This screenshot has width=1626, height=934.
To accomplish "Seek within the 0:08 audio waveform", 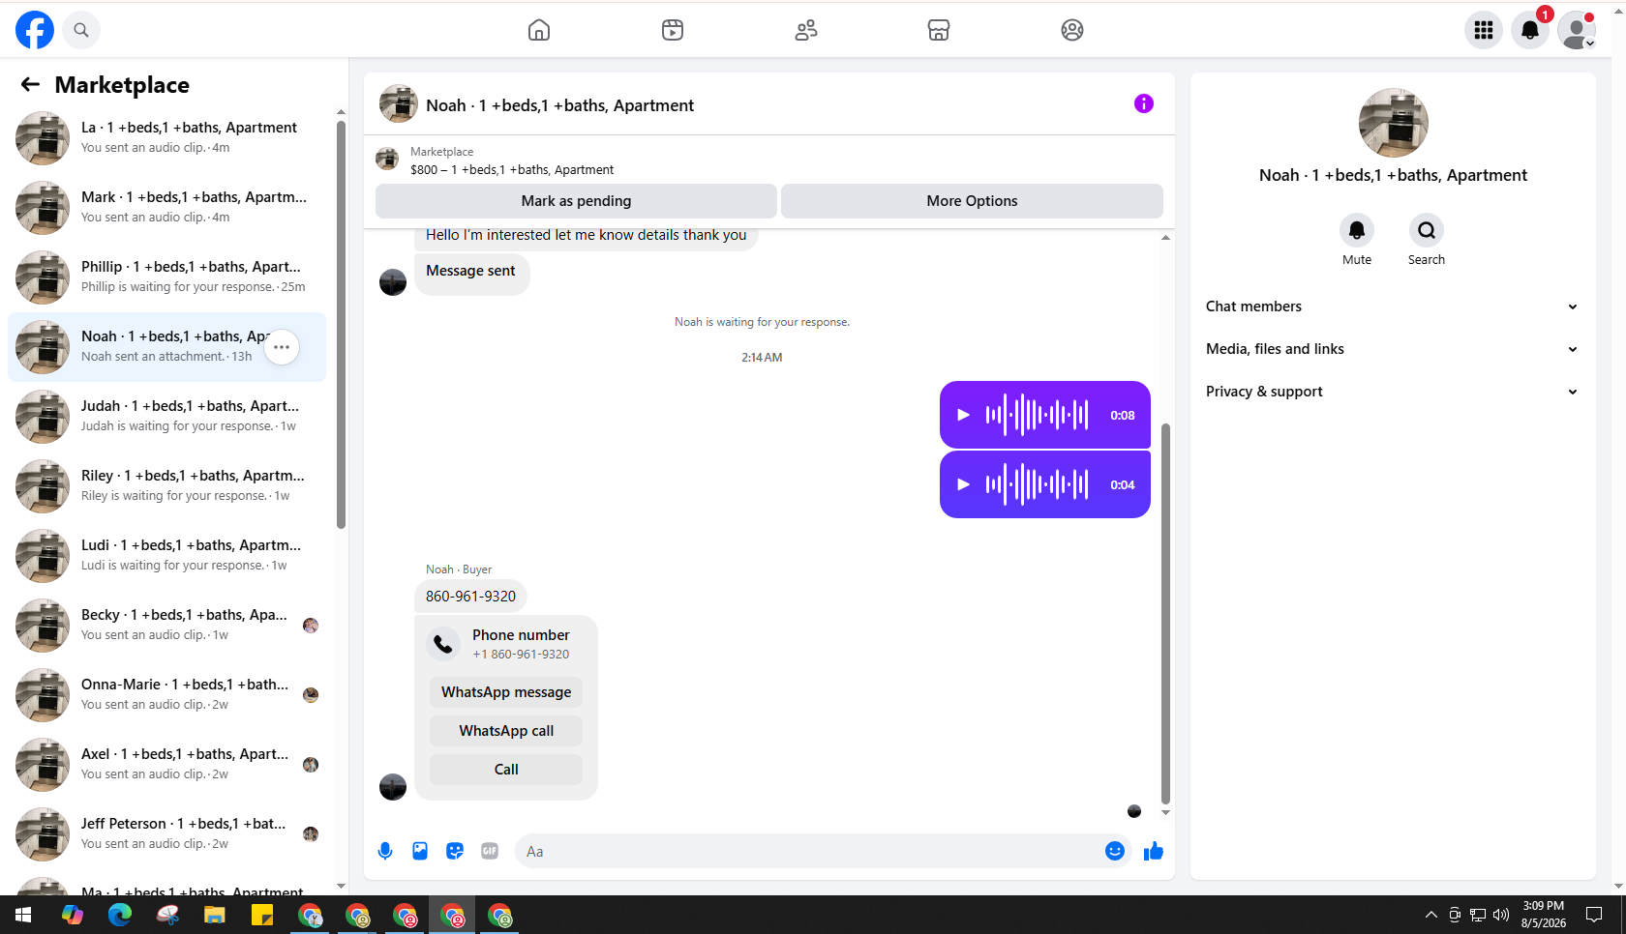I will pos(1038,415).
